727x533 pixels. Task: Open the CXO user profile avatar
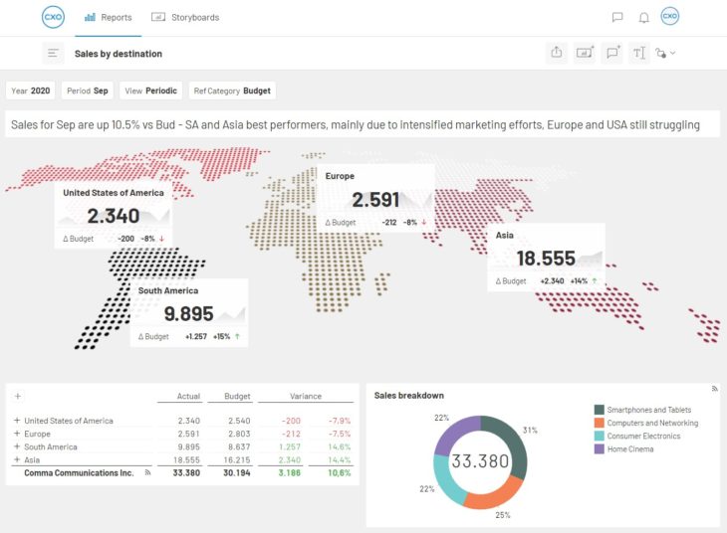[670, 17]
